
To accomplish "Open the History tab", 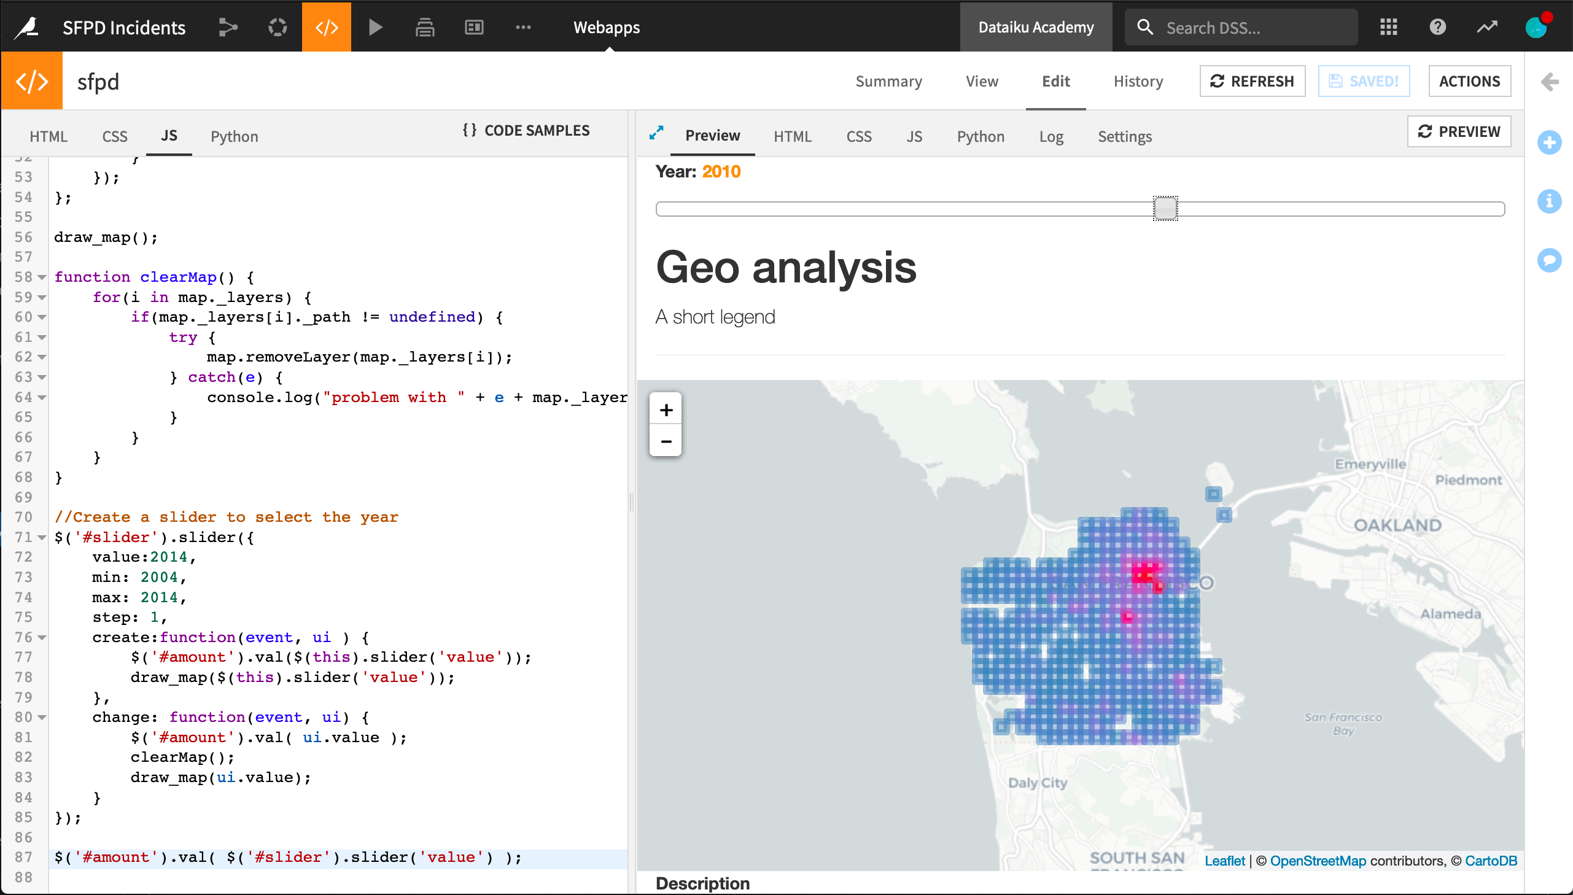I will (1138, 81).
